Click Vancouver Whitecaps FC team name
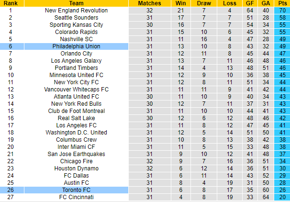The width and height of the screenshot is (290, 202). tap(76, 90)
